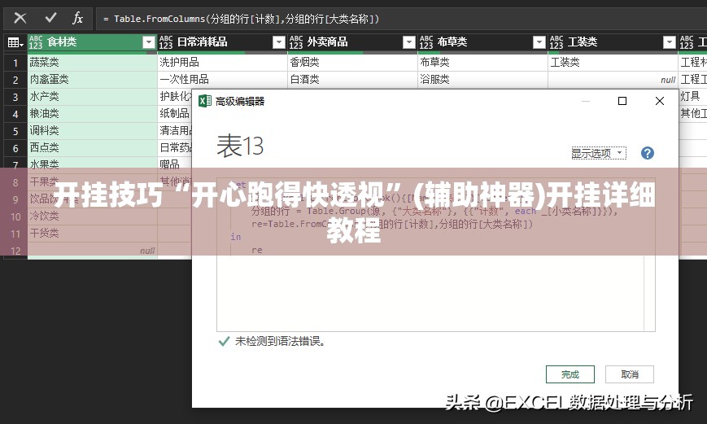Select cell 西点类

pyautogui.click(x=93, y=147)
